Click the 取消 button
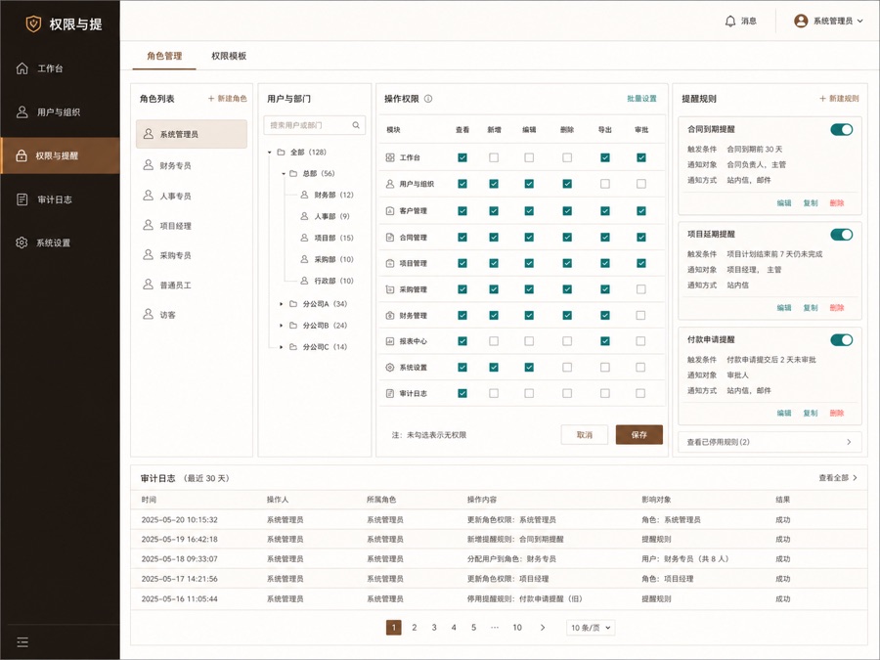This screenshot has width=880, height=660. click(585, 434)
